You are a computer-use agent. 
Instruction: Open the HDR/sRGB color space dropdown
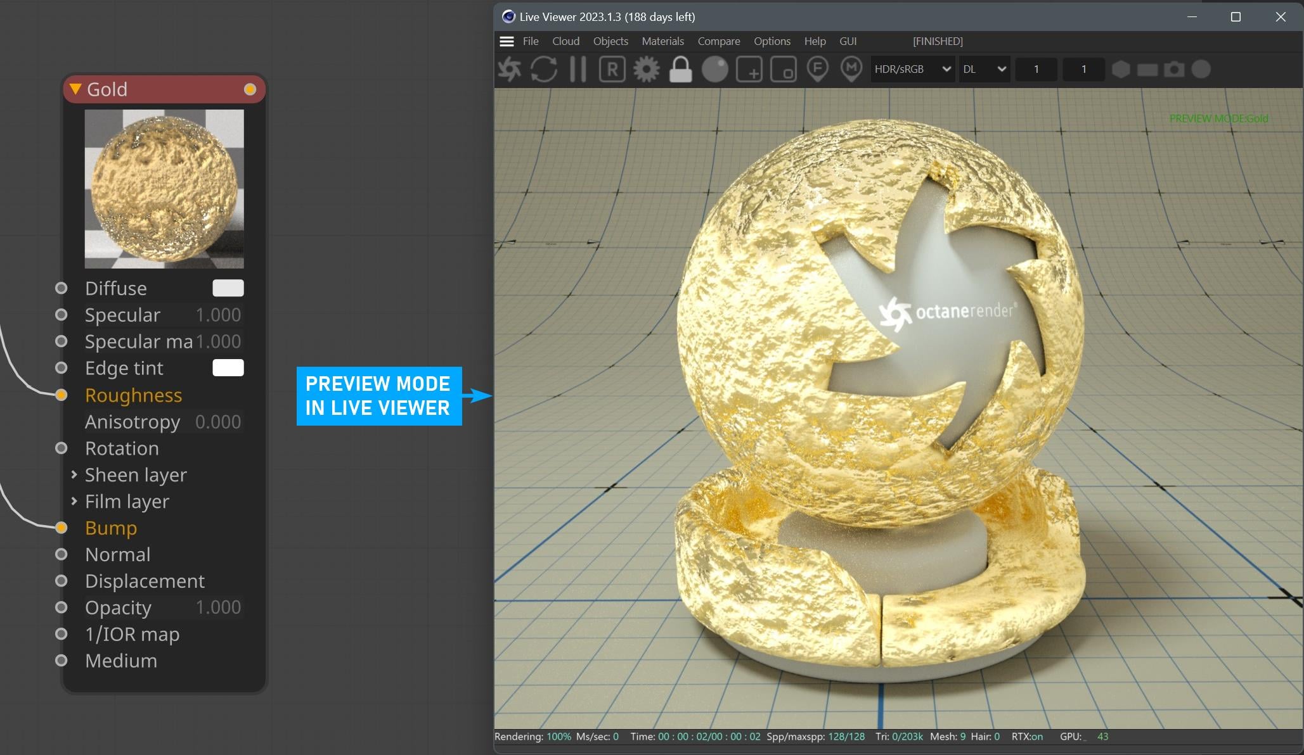912,69
